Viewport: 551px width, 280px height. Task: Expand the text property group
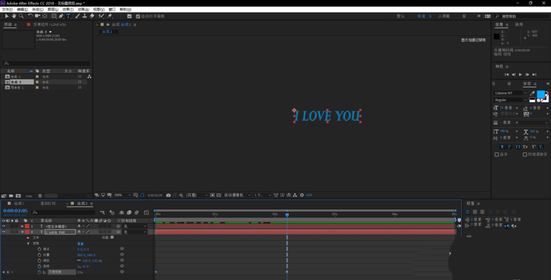[x=29, y=238]
